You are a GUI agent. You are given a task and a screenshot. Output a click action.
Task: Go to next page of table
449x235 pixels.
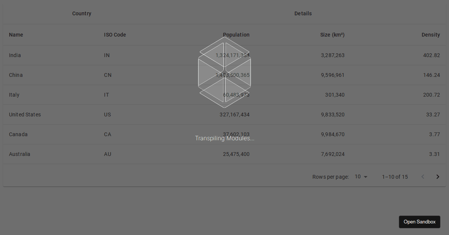(x=438, y=177)
